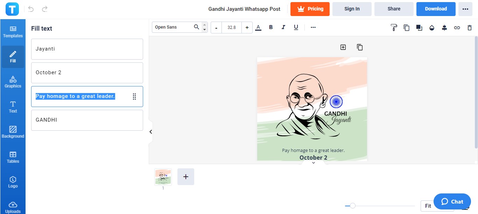Open the Templates sidebar panel
This screenshot has height=214, width=478.
[13, 32]
